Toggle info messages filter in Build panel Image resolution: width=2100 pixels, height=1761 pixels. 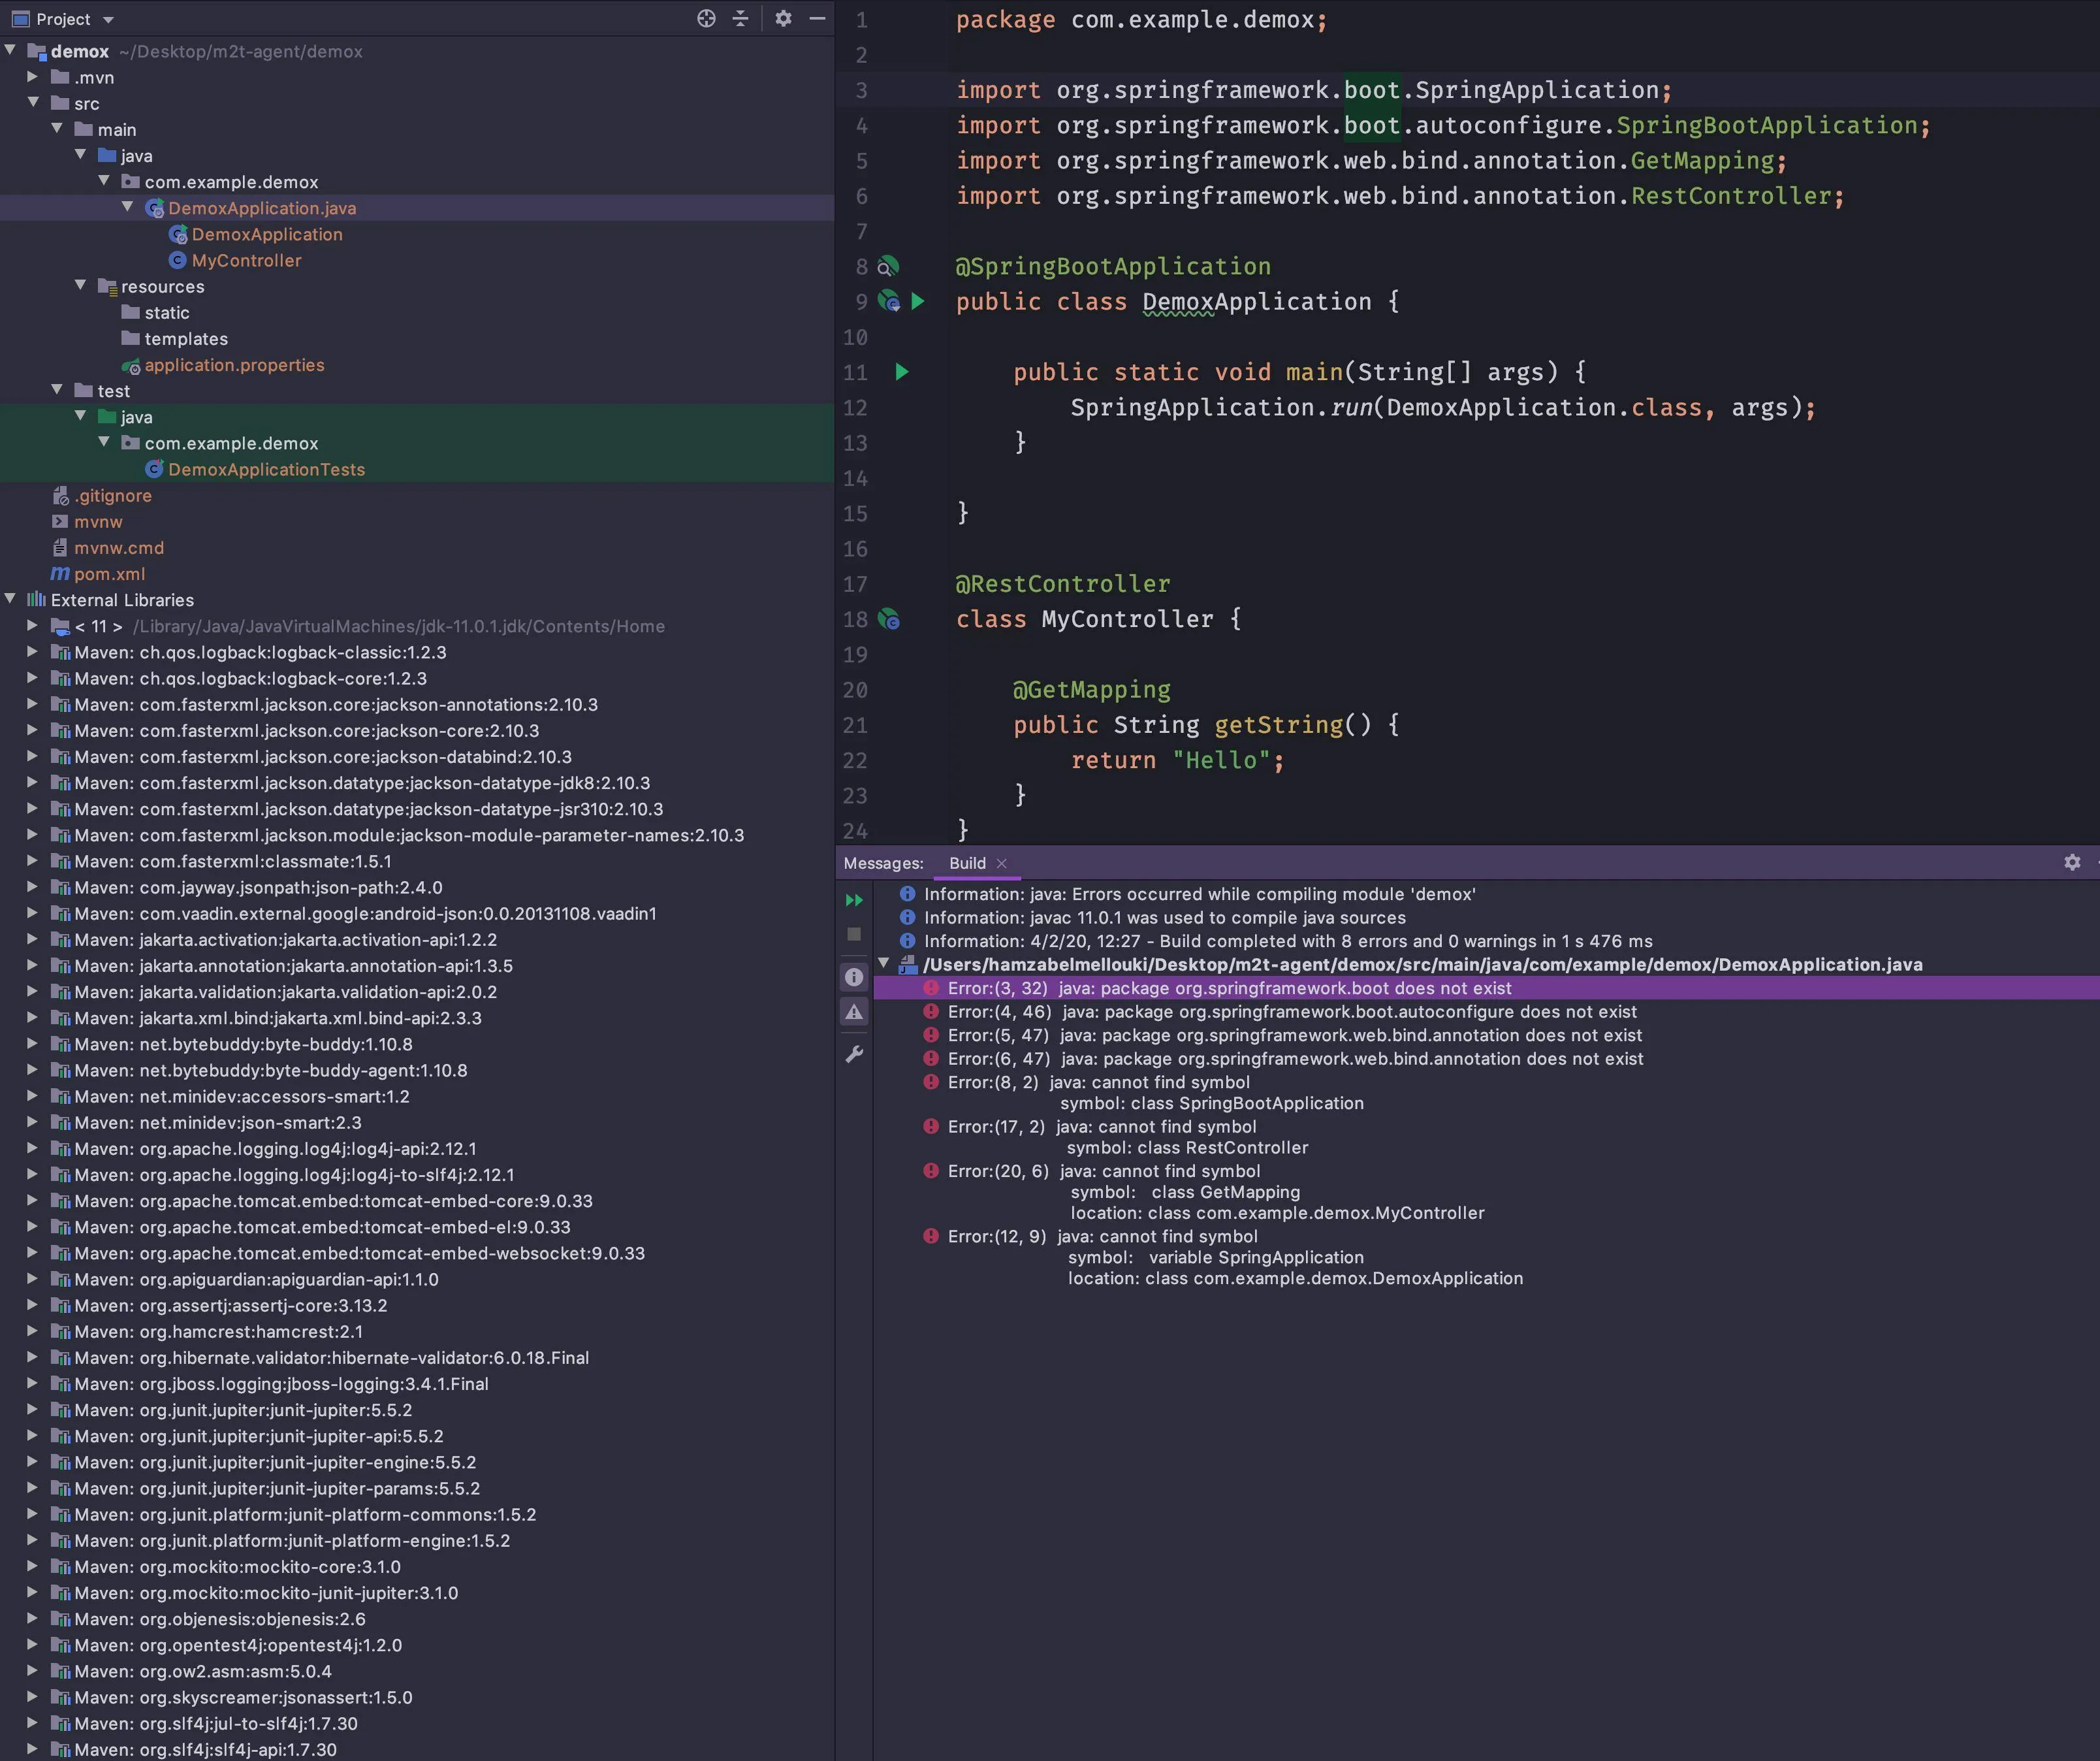tap(854, 977)
